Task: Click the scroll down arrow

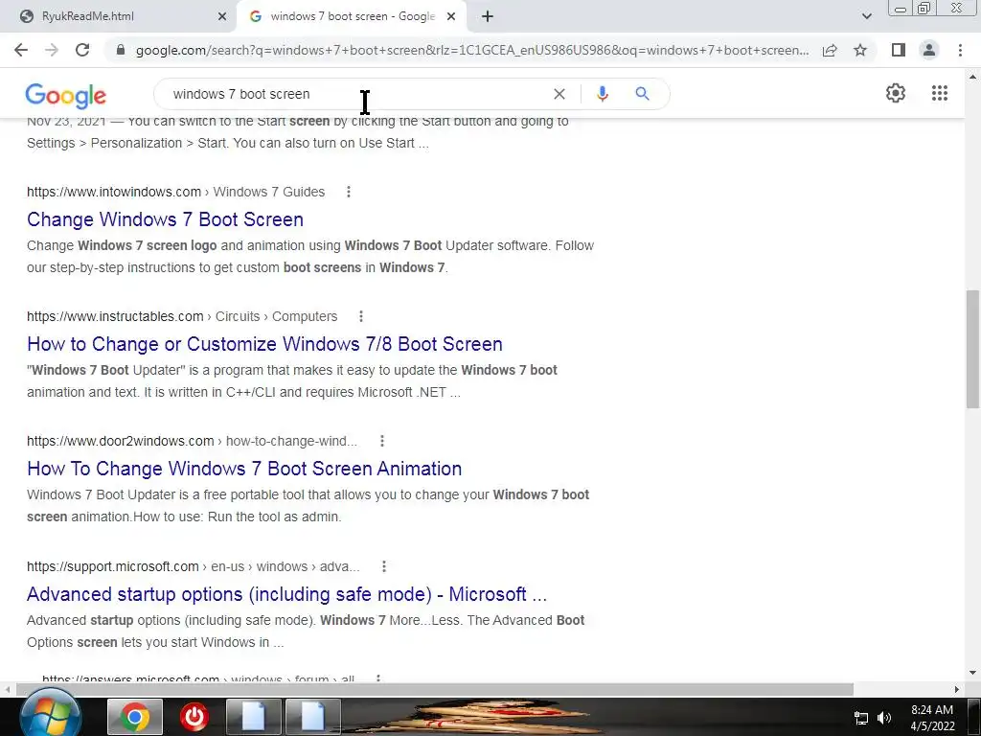Action: 972,674
